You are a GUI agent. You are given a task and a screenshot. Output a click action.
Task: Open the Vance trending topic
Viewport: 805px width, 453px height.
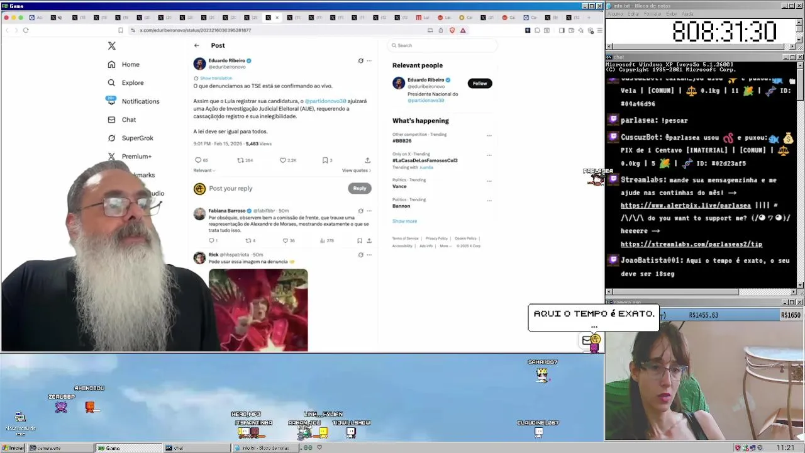[399, 186]
